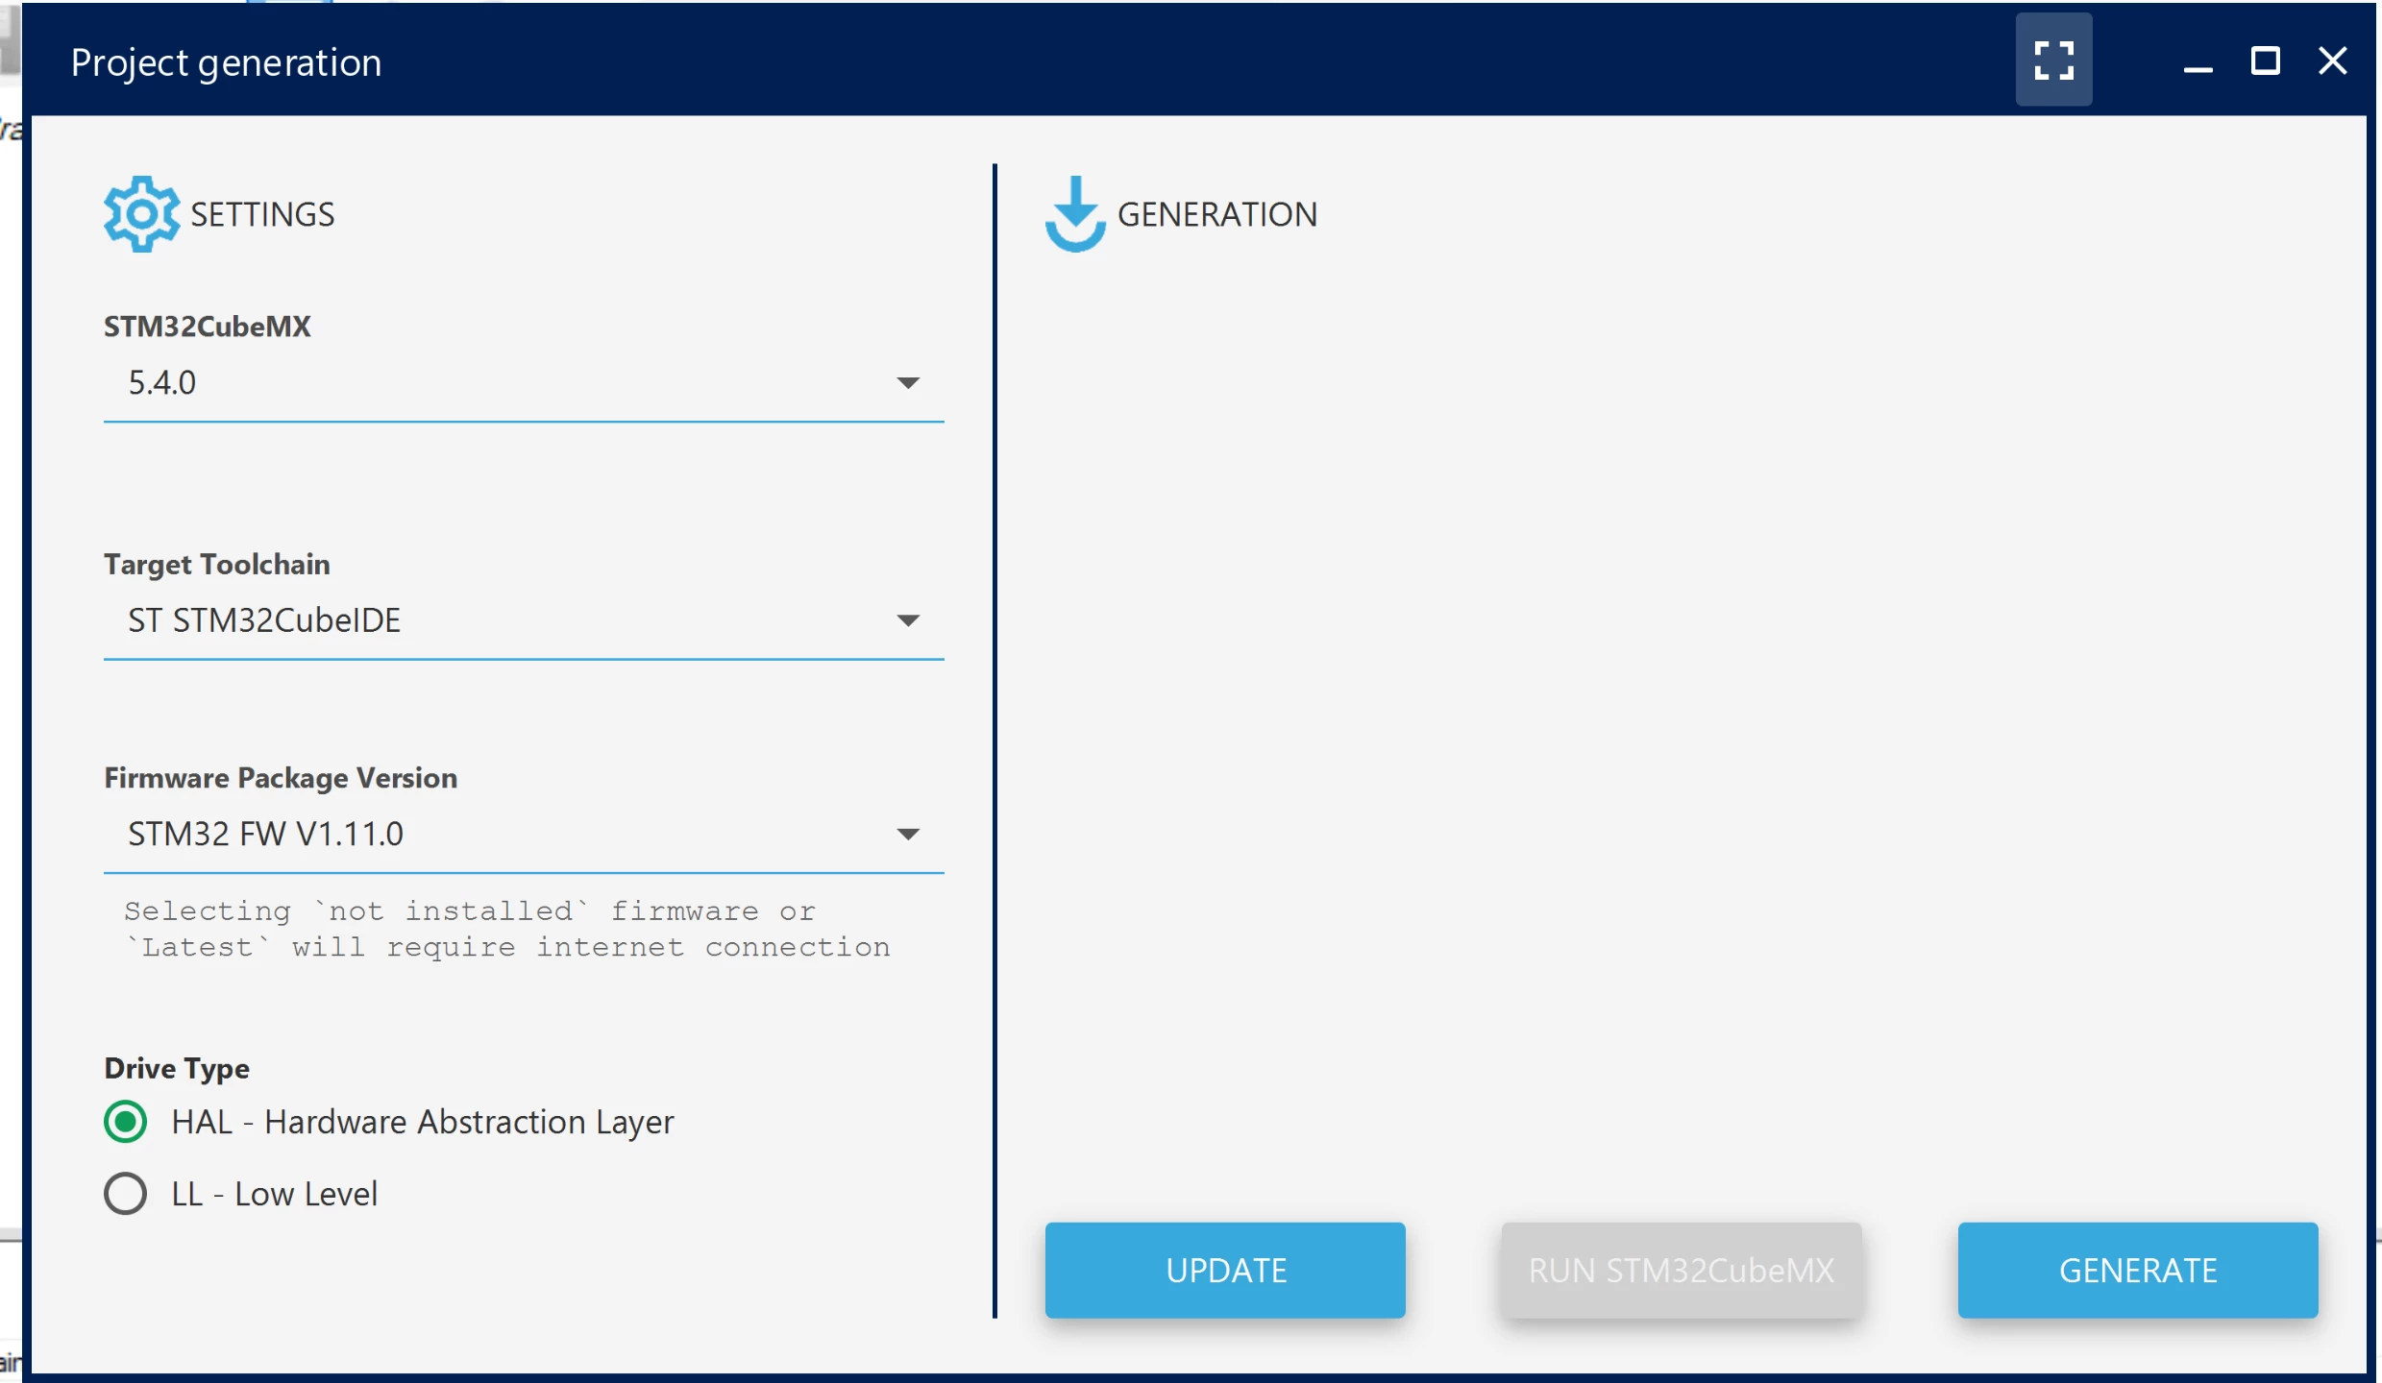
Task: Select HAL - Hardware Abstraction Layer radio button
Action: (x=126, y=1122)
